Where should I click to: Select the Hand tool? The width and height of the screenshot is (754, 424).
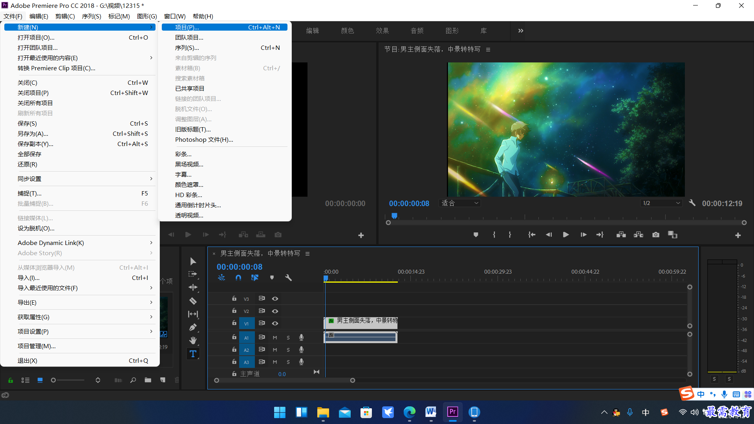(x=193, y=340)
